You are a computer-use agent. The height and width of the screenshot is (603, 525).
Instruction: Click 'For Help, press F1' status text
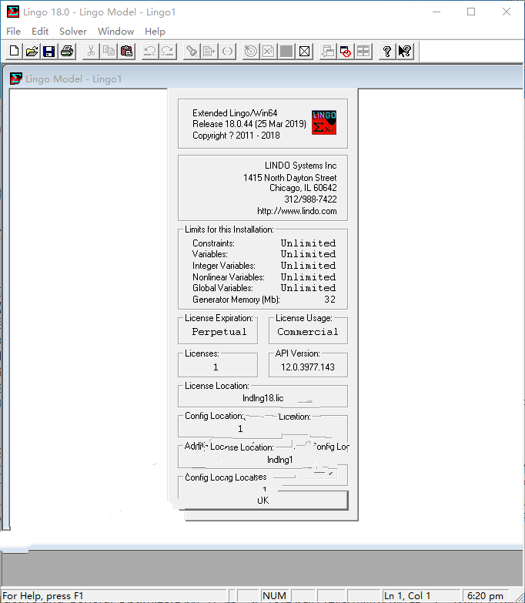[x=42, y=596]
